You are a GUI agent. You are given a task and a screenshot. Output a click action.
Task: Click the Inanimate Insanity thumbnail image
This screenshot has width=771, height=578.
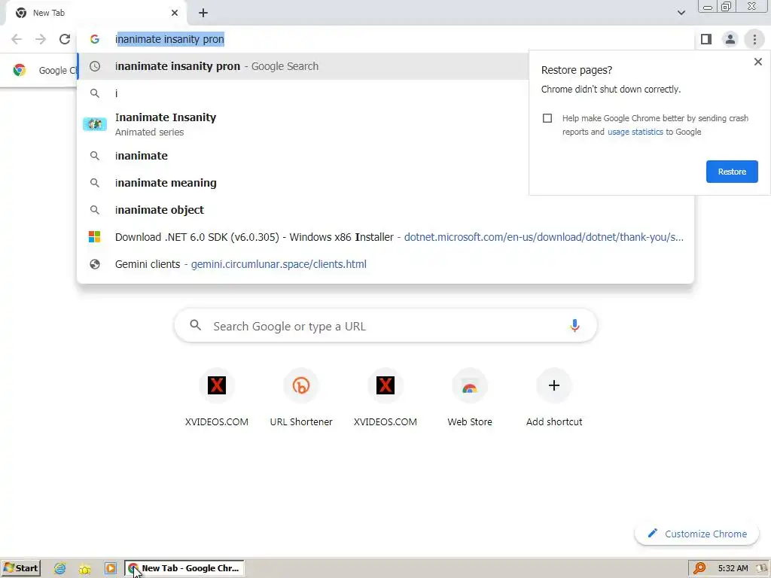95,124
